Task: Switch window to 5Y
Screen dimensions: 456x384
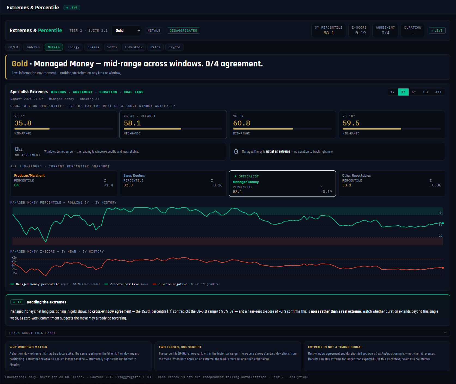Action: click(414, 92)
